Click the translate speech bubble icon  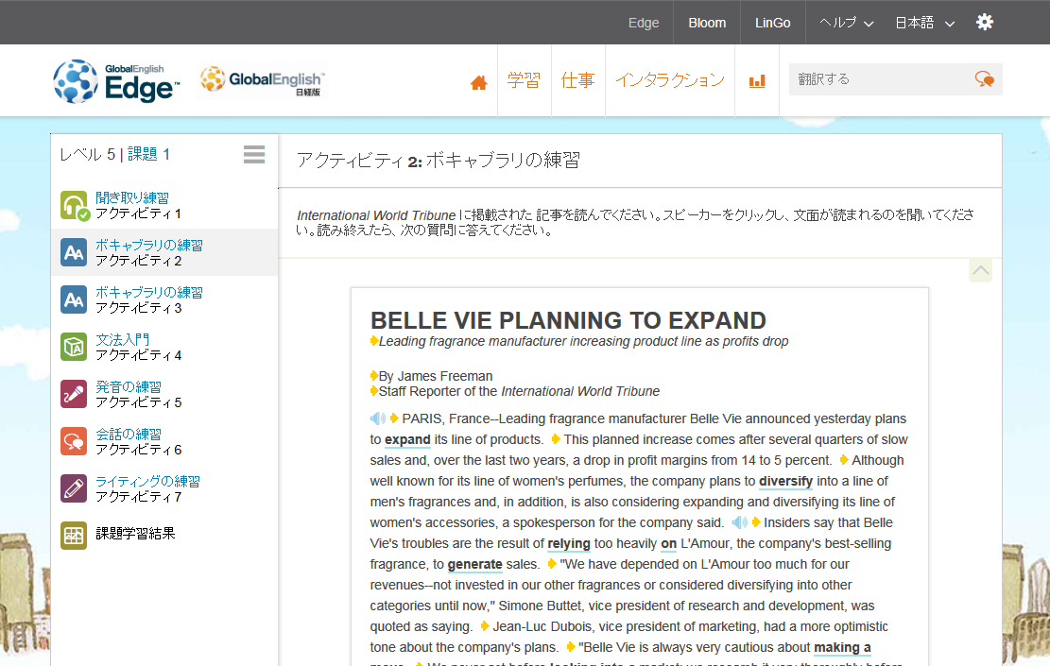click(x=985, y=79)
